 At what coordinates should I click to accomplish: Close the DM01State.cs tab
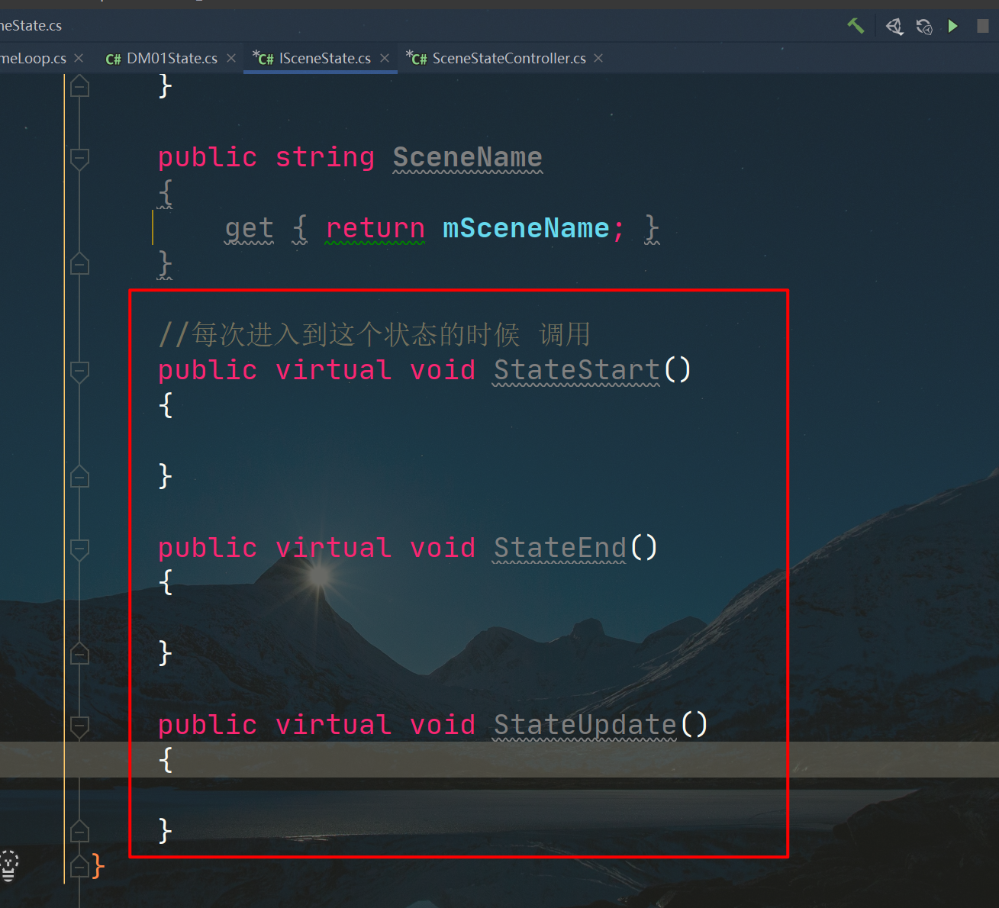[231, 58]
